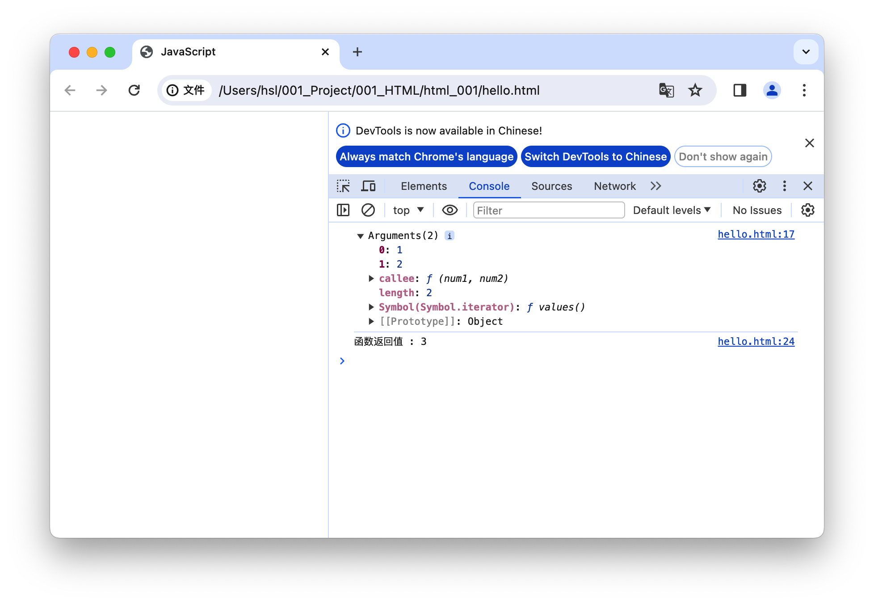Click the hello.html:17 source link
The width and height of the screenshot is (874, 604).
point(756,234)
